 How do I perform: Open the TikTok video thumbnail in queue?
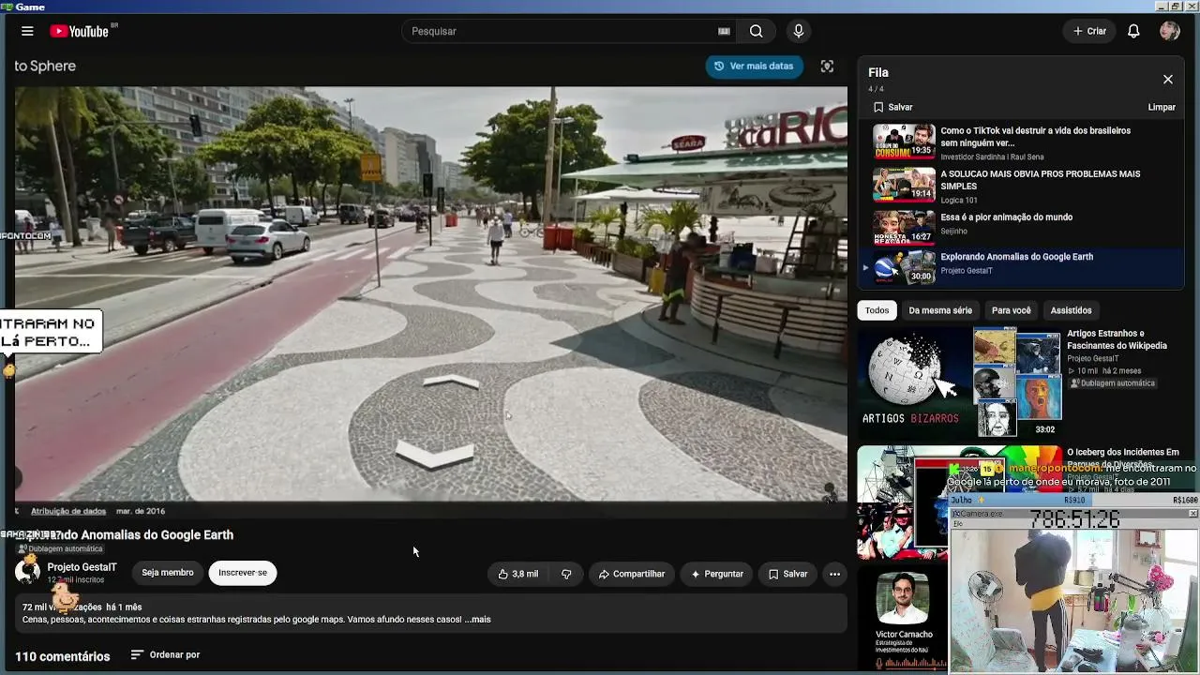[905, 142]
